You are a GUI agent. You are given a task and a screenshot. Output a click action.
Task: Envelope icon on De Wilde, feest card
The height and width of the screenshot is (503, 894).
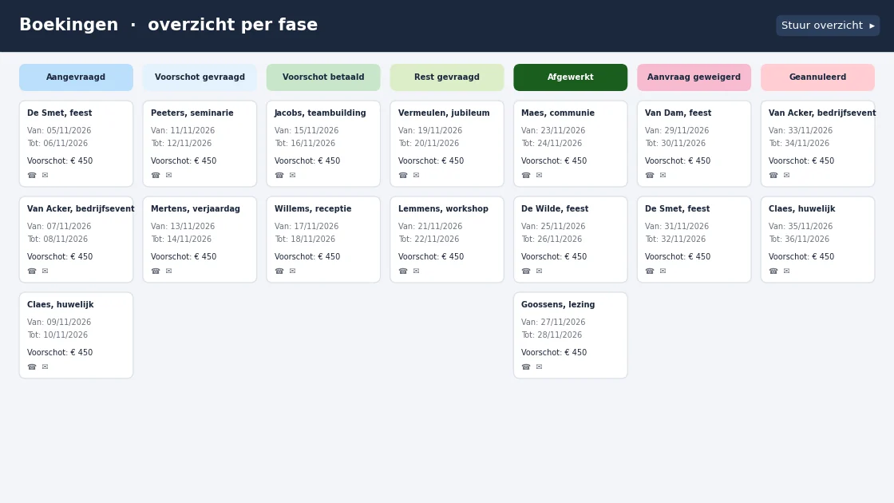click(x=540, y=271)
